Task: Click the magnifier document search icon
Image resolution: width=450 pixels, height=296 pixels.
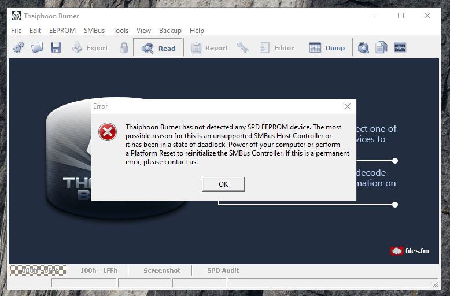Action: [x=363, y=47]
